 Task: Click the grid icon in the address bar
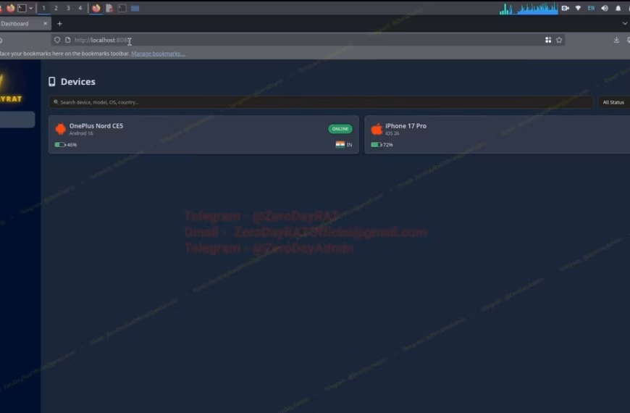[x=548, y=40]
